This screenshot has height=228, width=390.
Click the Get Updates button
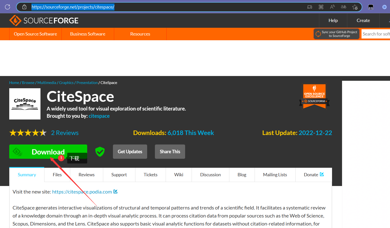tap(130, 151)
